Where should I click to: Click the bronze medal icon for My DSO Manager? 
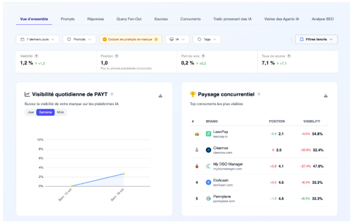(x=197, y=166)
